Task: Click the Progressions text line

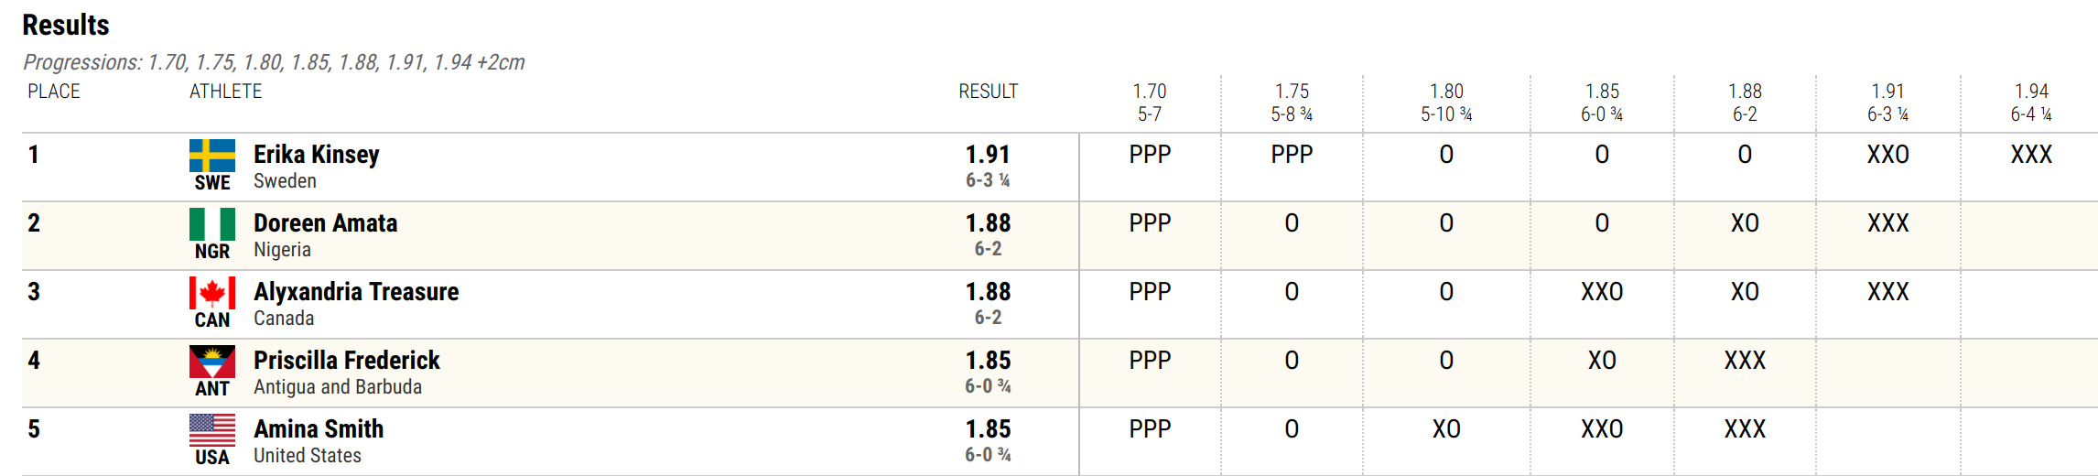Action: point(274,62)
